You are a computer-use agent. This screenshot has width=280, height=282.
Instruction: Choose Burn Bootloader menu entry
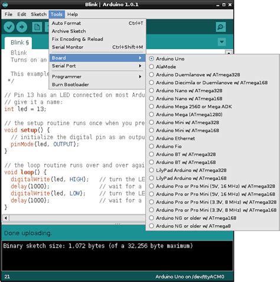pyautogui.click(x=97, y=85)
